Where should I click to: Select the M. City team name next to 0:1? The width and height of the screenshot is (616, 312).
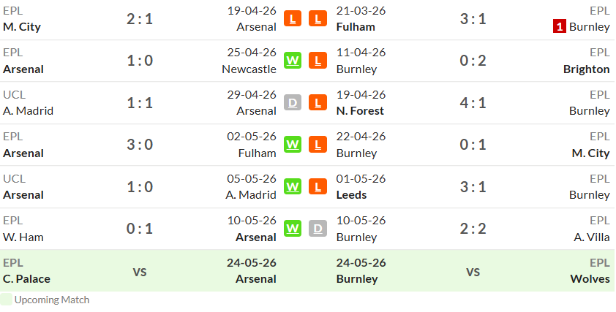tap(590, 153)
